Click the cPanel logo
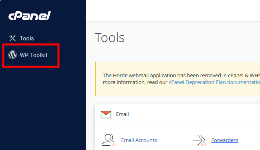Screen dimensions: 260x150 pyautogui.click(x=30, y=16)
